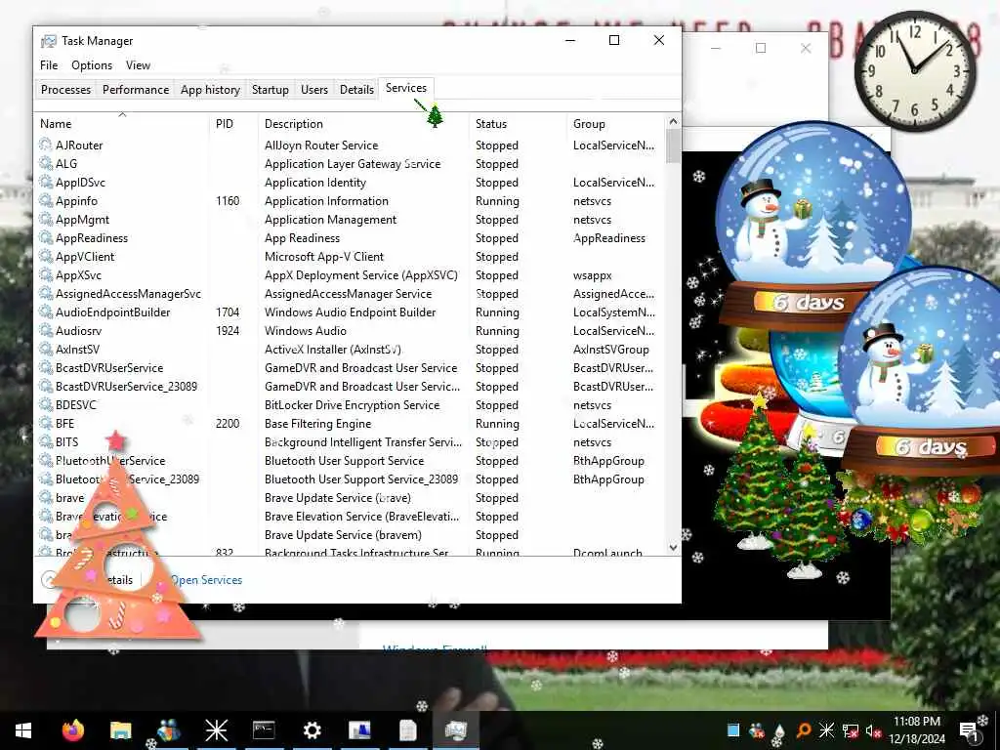Image resolution: width=1000 pixels, height=750 pixels.
Task: Click the snowflake app taskbar icon
Action: 216,730
